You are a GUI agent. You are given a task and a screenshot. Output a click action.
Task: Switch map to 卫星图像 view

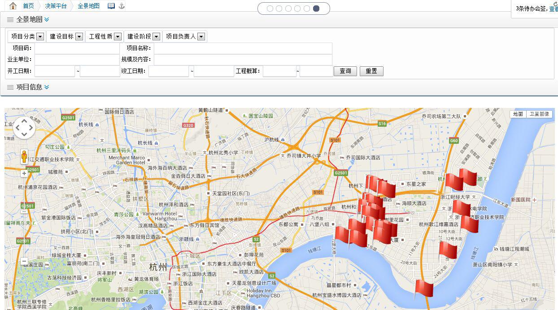[x=539, y=114]
